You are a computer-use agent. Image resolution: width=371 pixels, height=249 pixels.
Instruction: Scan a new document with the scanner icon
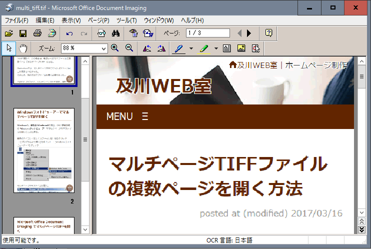(x=52, y=33)
